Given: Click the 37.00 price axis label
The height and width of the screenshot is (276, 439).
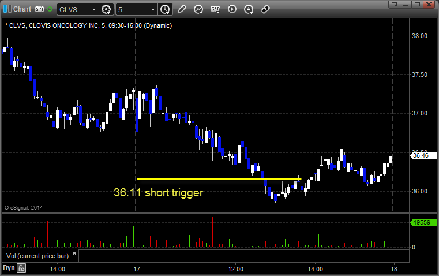Looking at the screenshot, I should pyautogui.click(x=419, y=113).
